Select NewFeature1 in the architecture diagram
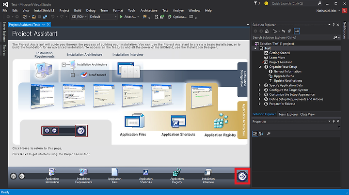 point(97,75)
